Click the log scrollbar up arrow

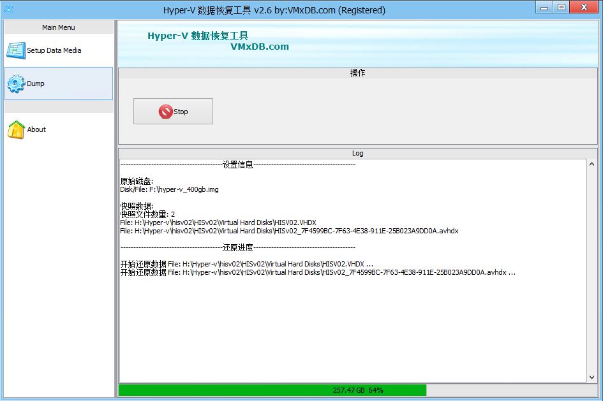[592, 164]
